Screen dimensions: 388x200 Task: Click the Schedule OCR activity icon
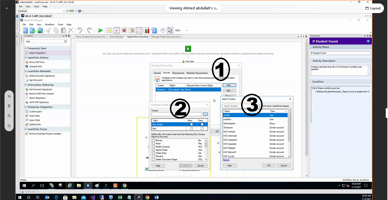tap(27, 66)
